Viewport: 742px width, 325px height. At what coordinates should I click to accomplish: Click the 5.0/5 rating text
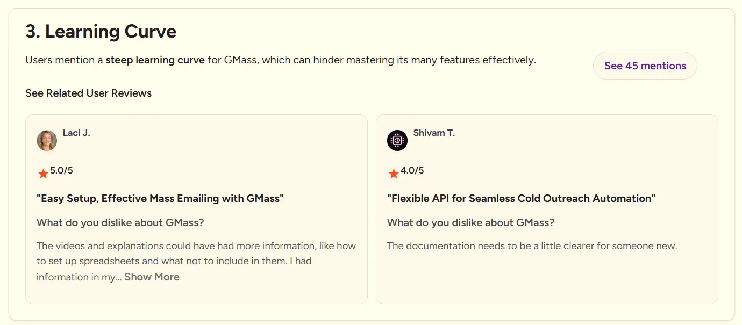point(61,171)
